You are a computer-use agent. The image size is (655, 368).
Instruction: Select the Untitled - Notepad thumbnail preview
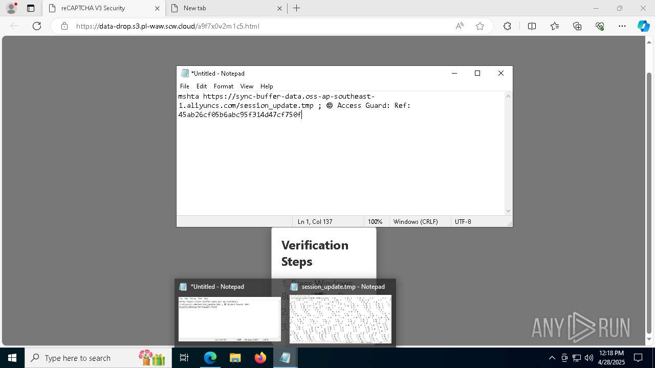click(x=229, y=313)
